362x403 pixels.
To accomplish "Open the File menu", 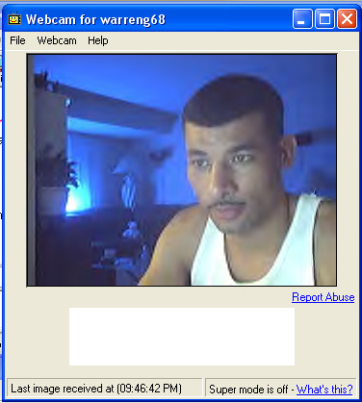I will [x=17, y=40].
